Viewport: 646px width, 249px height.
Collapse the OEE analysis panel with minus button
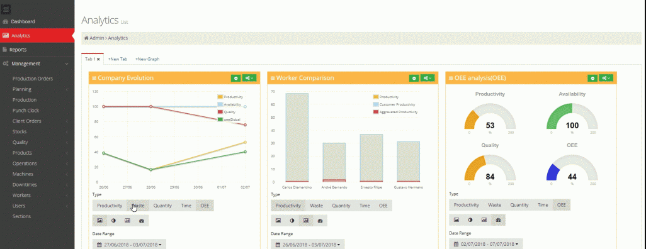(592, 78)
